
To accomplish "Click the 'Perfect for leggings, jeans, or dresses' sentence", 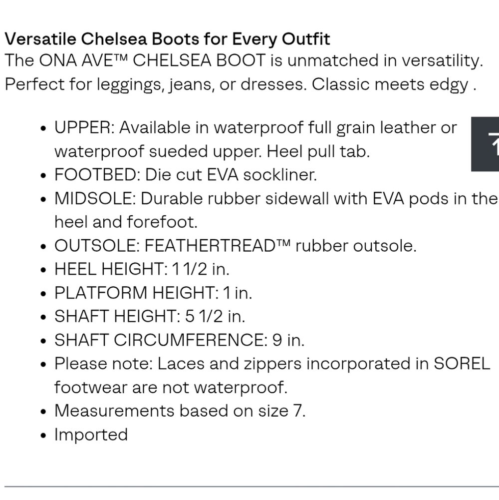I will click(x=156, y=84).
